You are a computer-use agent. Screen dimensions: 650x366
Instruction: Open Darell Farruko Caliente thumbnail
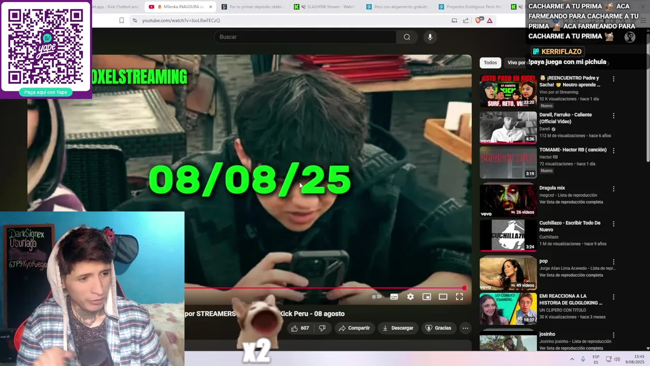click(x=508, y=128)
